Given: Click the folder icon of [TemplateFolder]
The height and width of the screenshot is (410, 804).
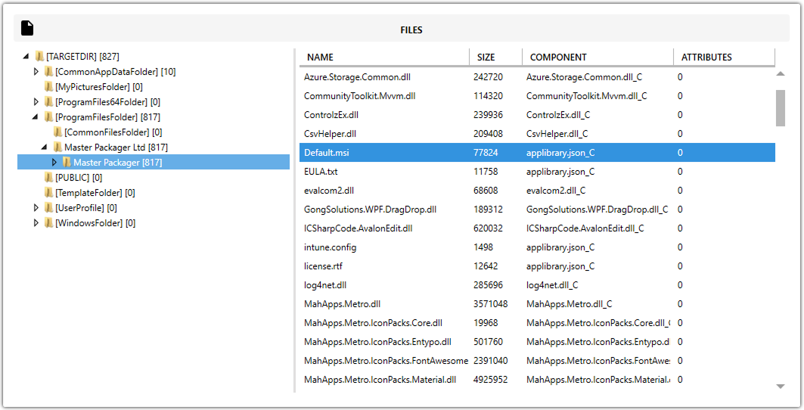Looking at the screenshot, I should point(48,193).
